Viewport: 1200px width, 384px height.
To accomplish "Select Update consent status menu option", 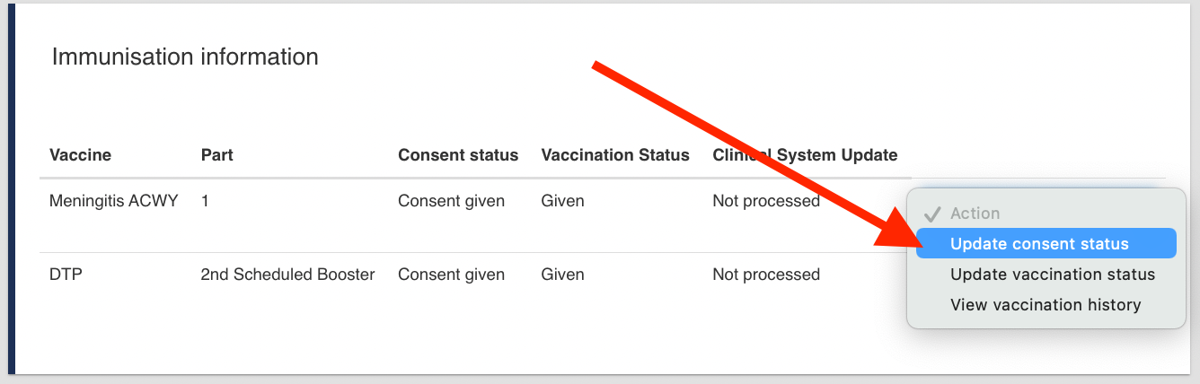I will [x=1039, y=243].
